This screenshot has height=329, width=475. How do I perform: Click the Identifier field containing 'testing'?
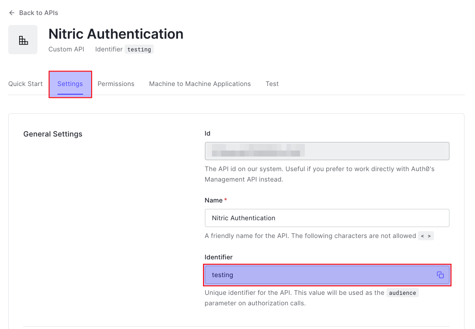coord(319,275)
